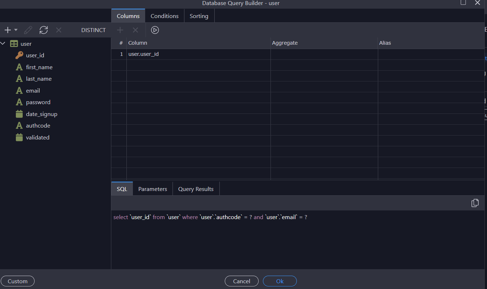
Task: Click the edit pencil icon
Action: pyautogui.click(x=28, y=30)
